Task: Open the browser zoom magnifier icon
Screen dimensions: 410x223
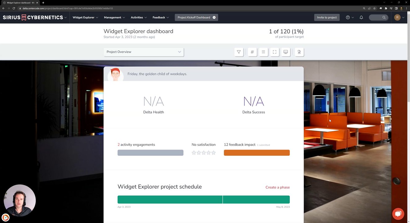Action: [x=364, y=8]
